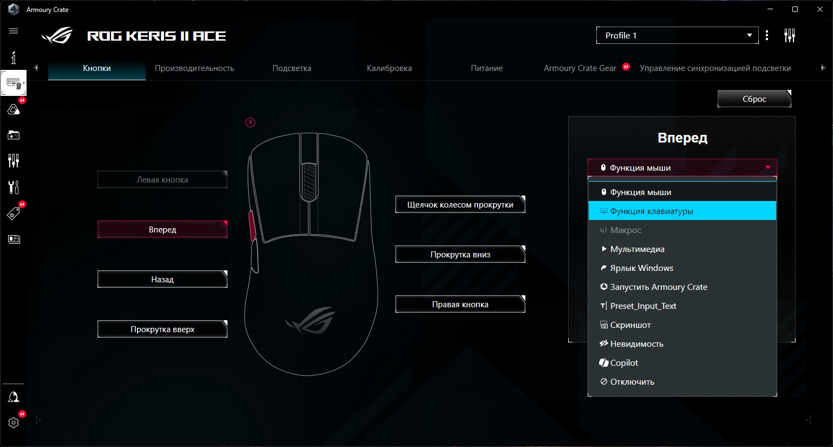Open the news sidebar icon
Image resolution: width=833 pixels, height=447 pixels.
coord(14,239)
